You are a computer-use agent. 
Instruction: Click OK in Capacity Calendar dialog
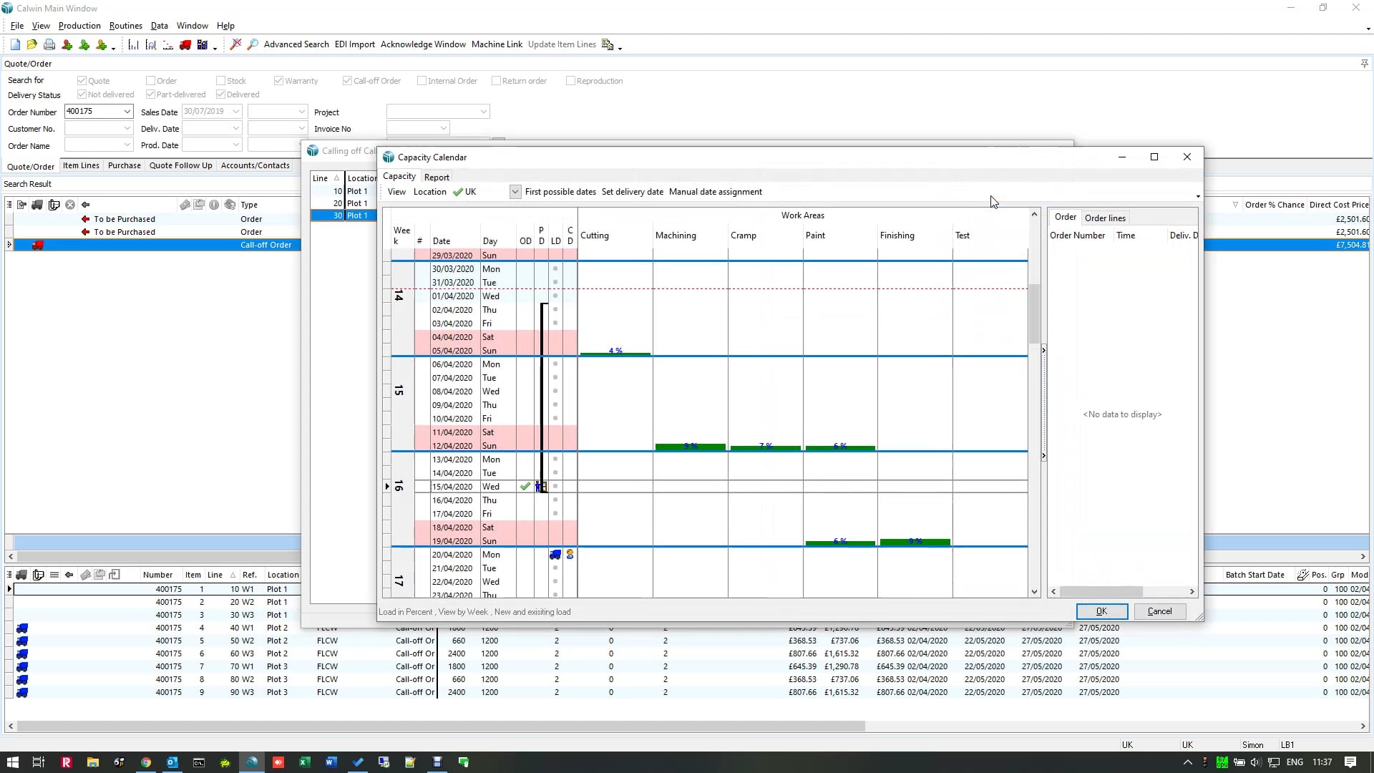tap(1102, 611)
